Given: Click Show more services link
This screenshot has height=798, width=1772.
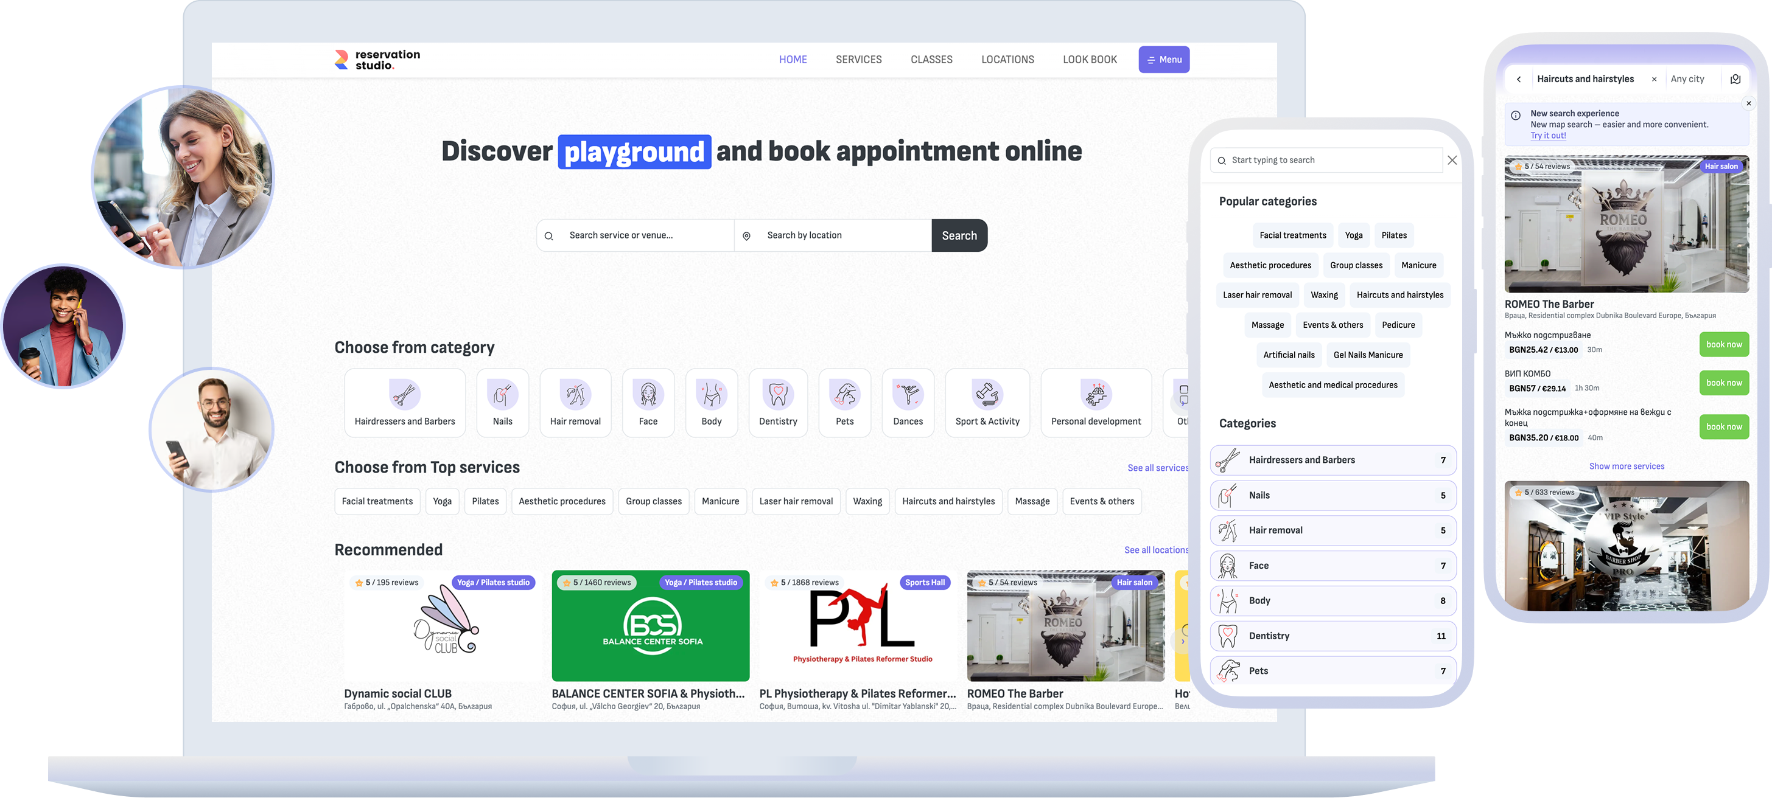Looking at the screenshot, I should [x=1626, y=466].
